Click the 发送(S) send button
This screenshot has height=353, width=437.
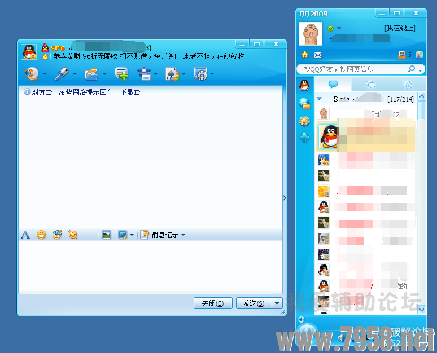click(254, 303)
